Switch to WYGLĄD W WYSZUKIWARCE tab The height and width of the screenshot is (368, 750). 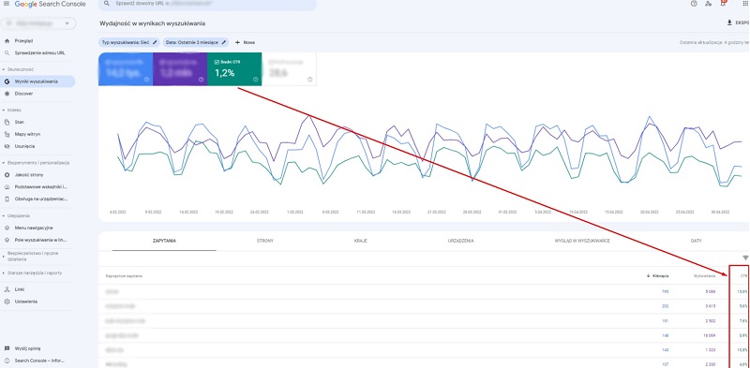pyautogui.click(x=581, y=241)
